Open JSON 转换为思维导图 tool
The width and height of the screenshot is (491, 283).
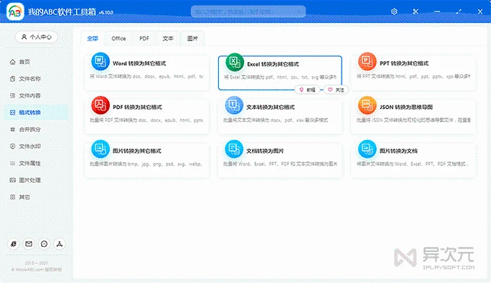(413, 116)
